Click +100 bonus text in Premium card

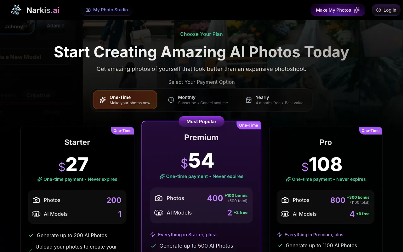tap(236, 196)
